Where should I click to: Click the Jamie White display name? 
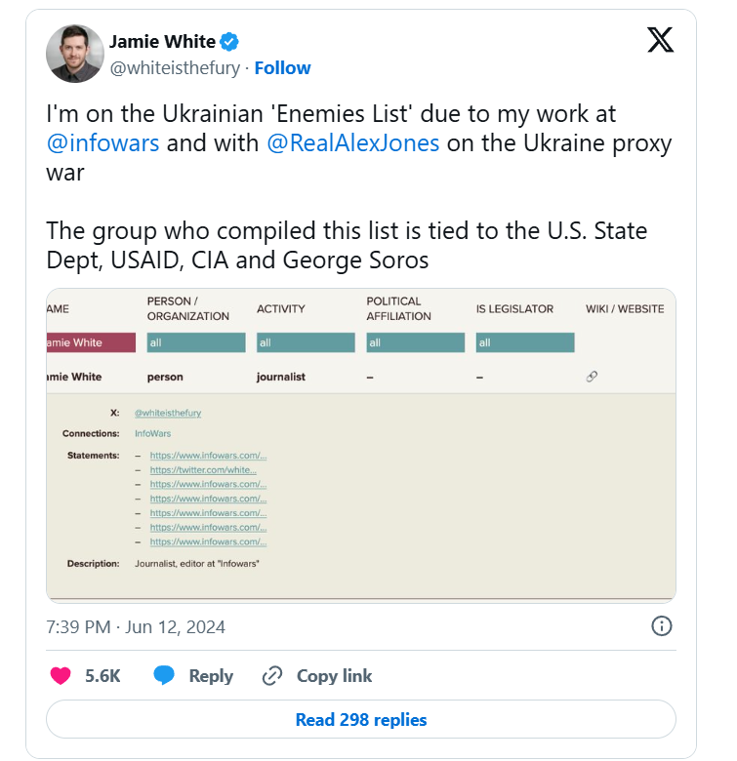(161, 42)
